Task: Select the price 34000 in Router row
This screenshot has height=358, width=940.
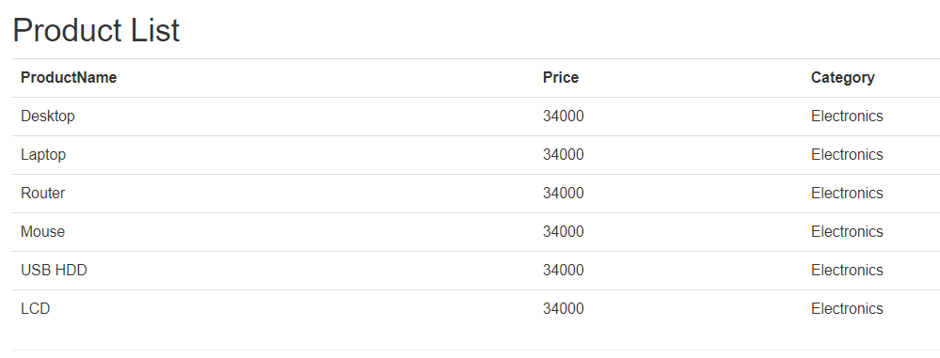Action: [564, 193]
